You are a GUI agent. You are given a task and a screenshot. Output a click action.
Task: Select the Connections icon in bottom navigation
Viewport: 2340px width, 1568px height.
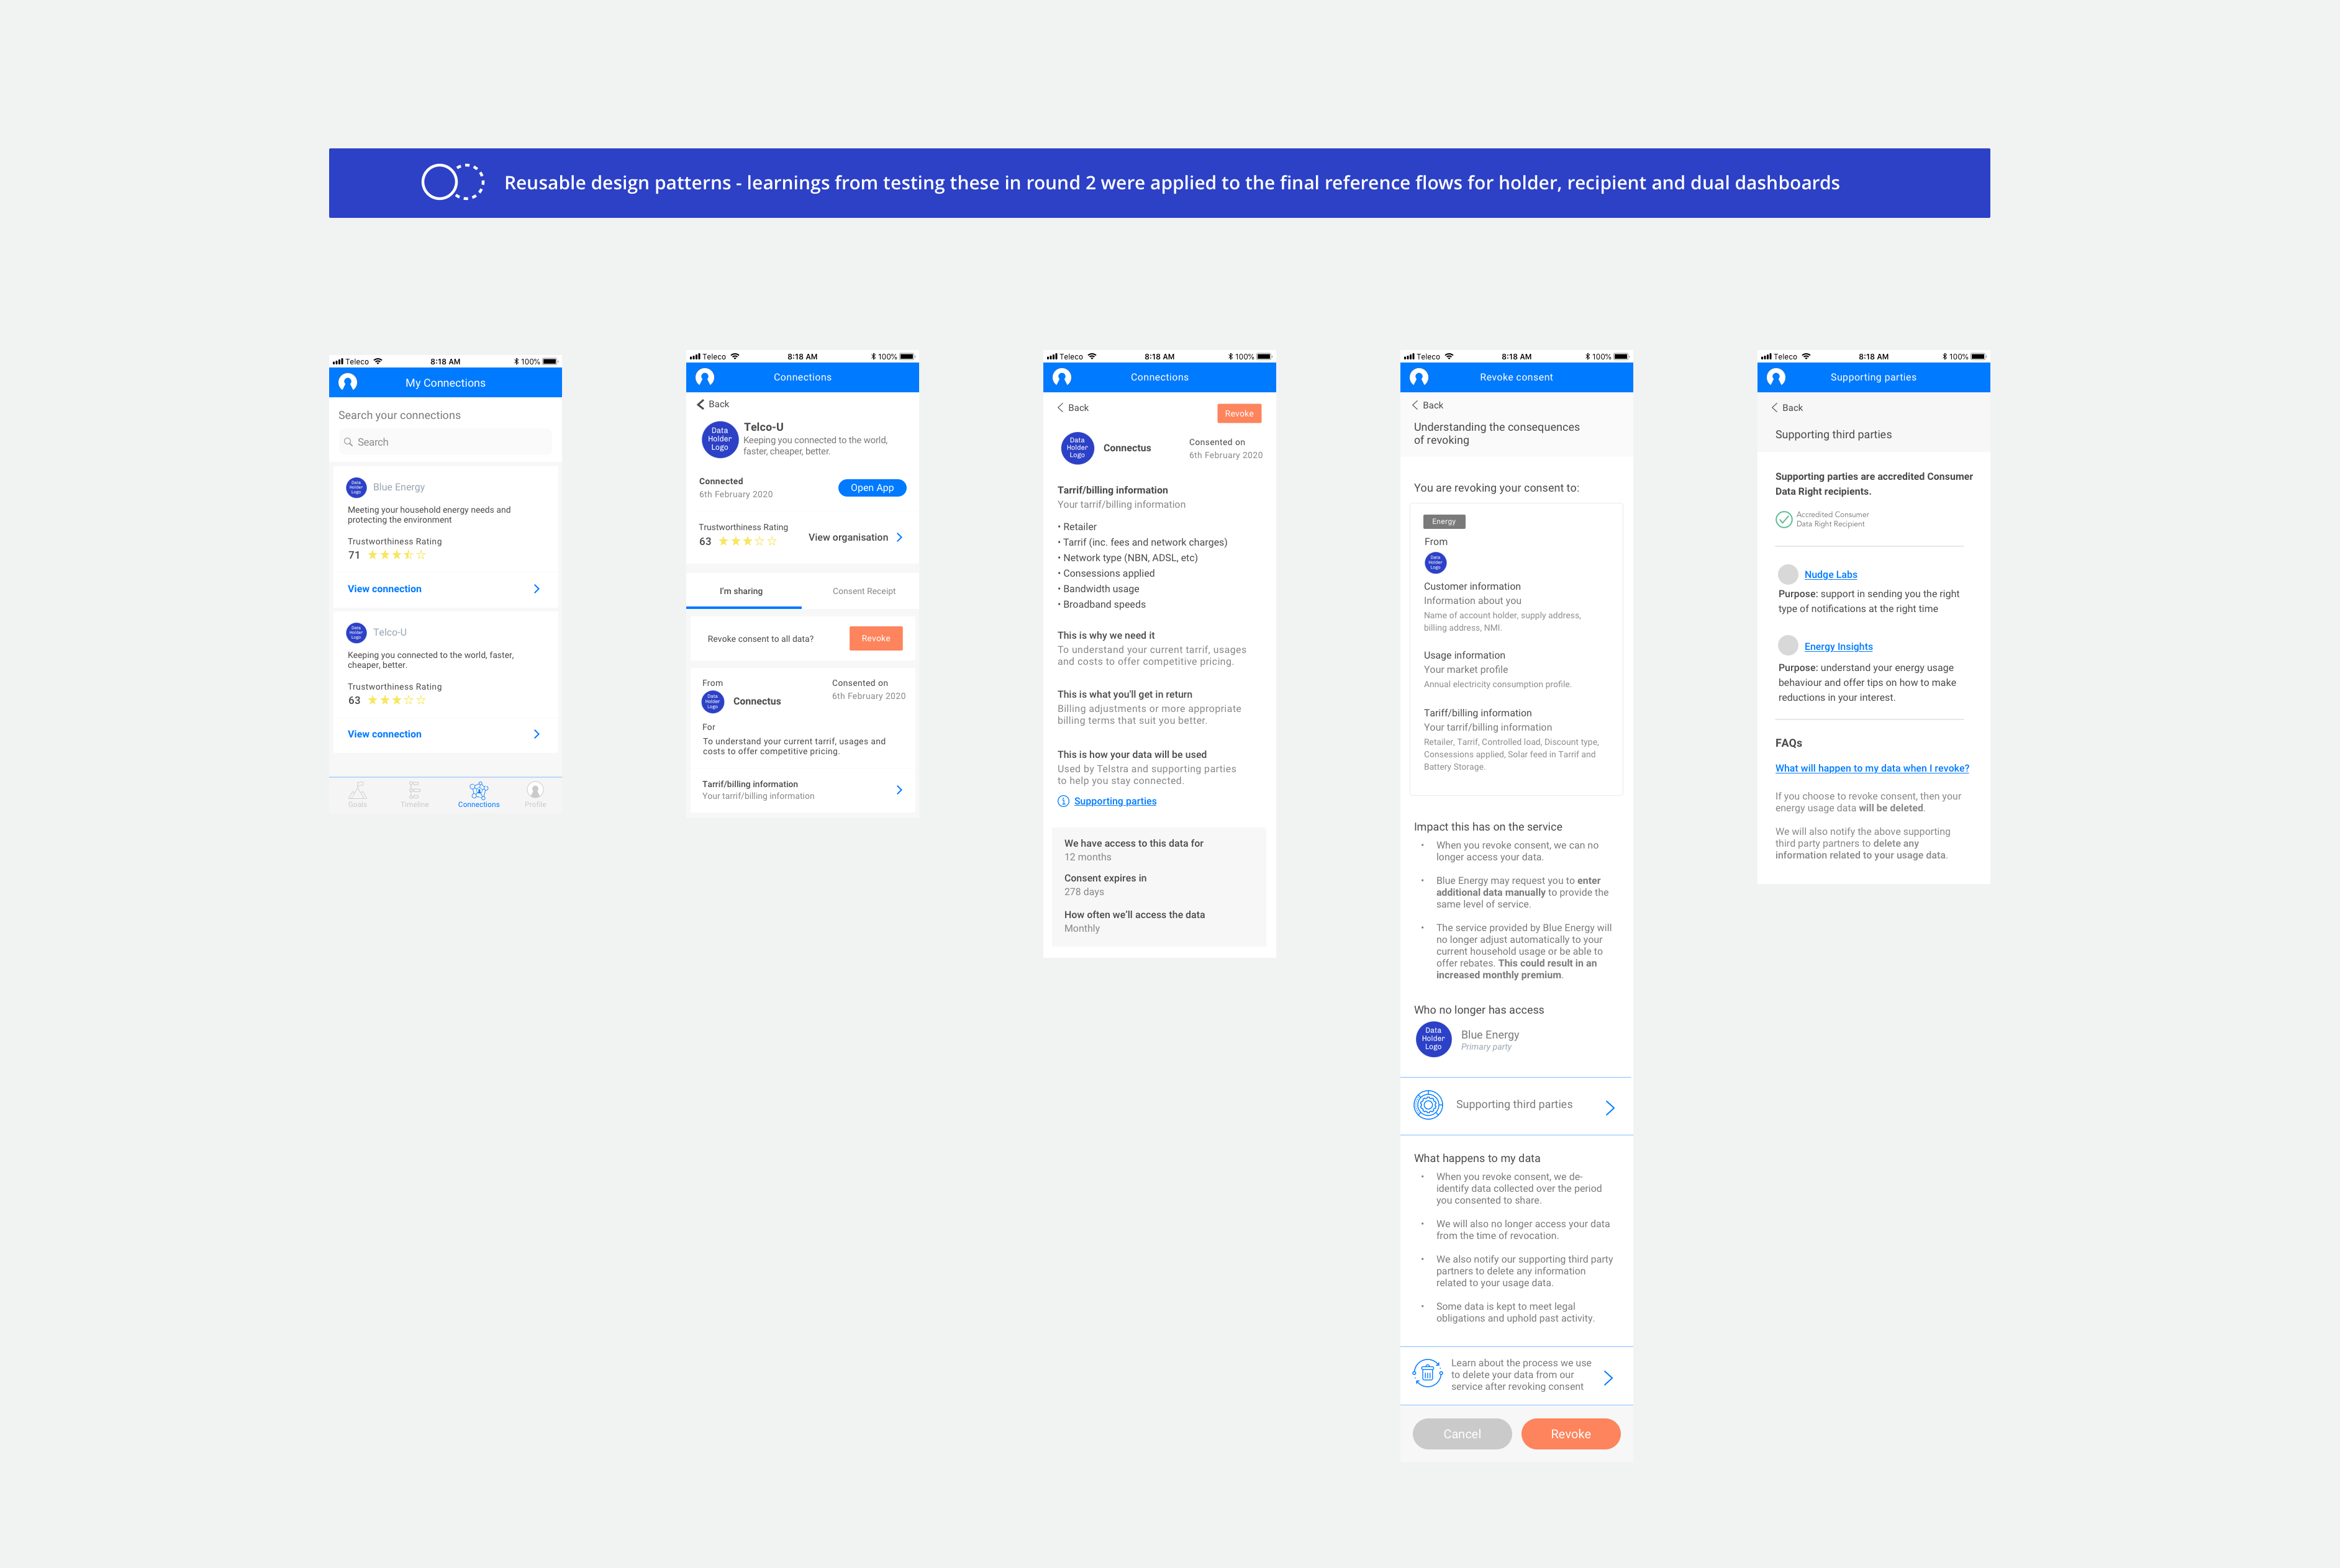(478, 794)
